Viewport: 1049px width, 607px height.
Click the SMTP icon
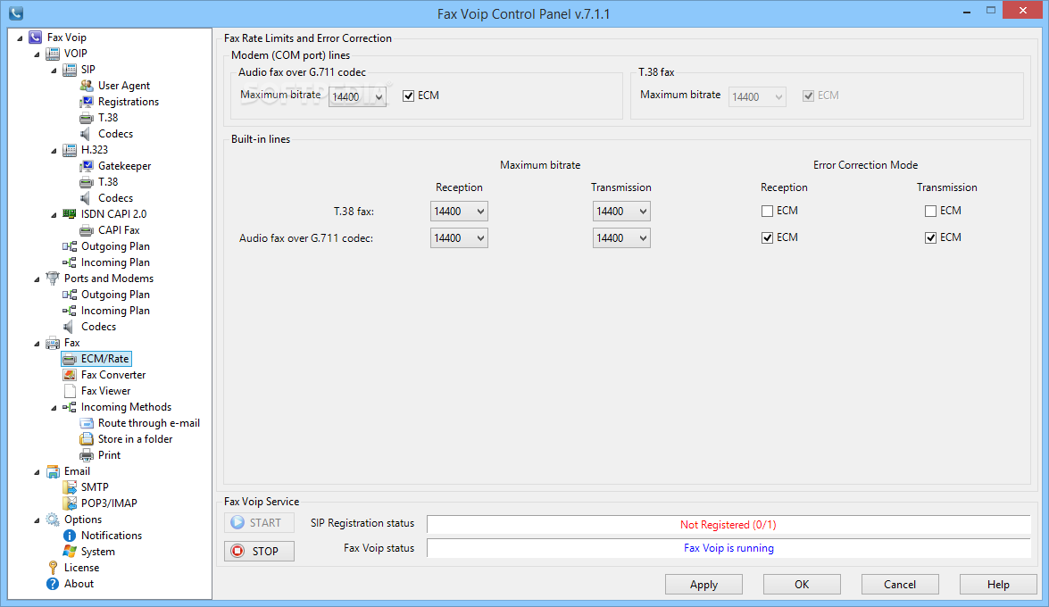click(70, 487)
